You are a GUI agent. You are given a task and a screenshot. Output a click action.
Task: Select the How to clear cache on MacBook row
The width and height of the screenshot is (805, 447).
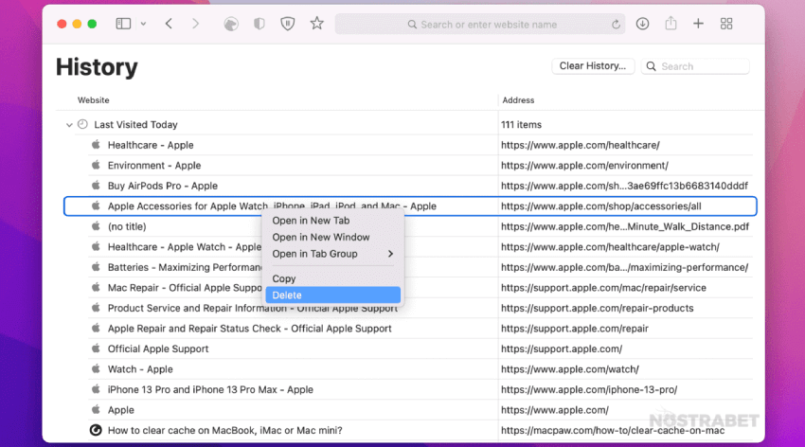[x=409, y=430]
